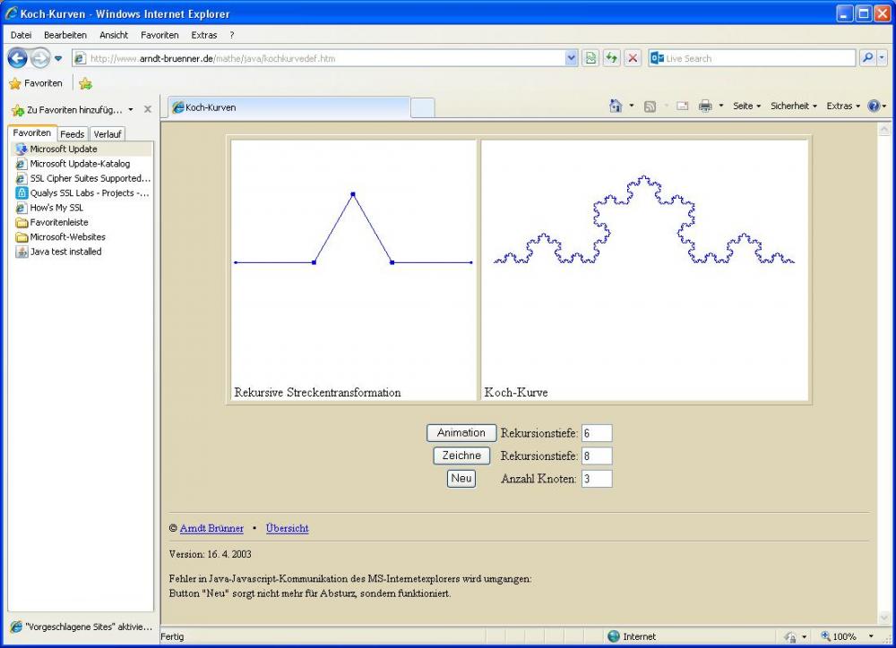This screenshot has width=896, height=648.
Task: Expand the Sicherheit dropdown menu
Action: click(x=793, y=106)
